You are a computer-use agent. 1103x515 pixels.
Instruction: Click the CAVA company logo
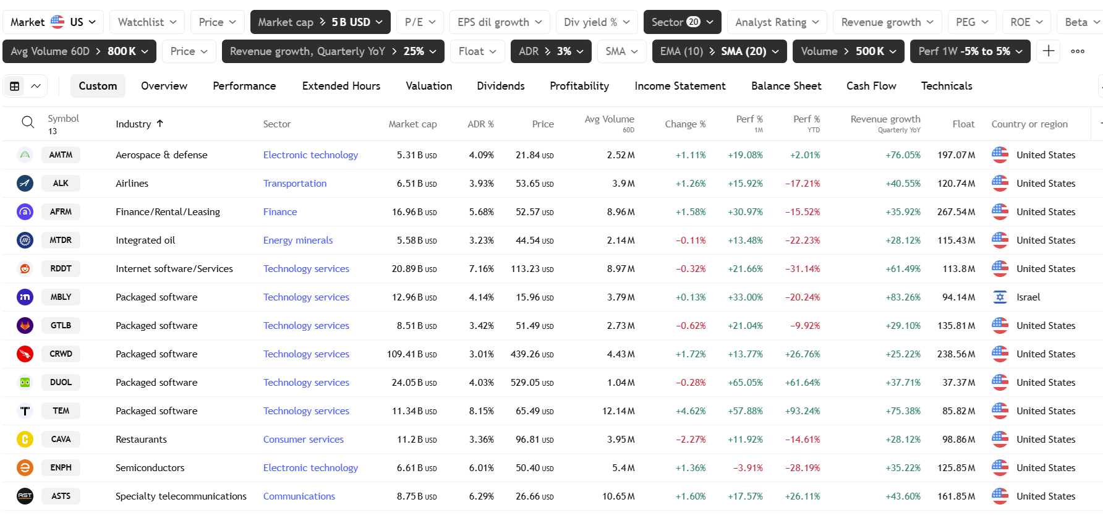click(x=25, y=440)
